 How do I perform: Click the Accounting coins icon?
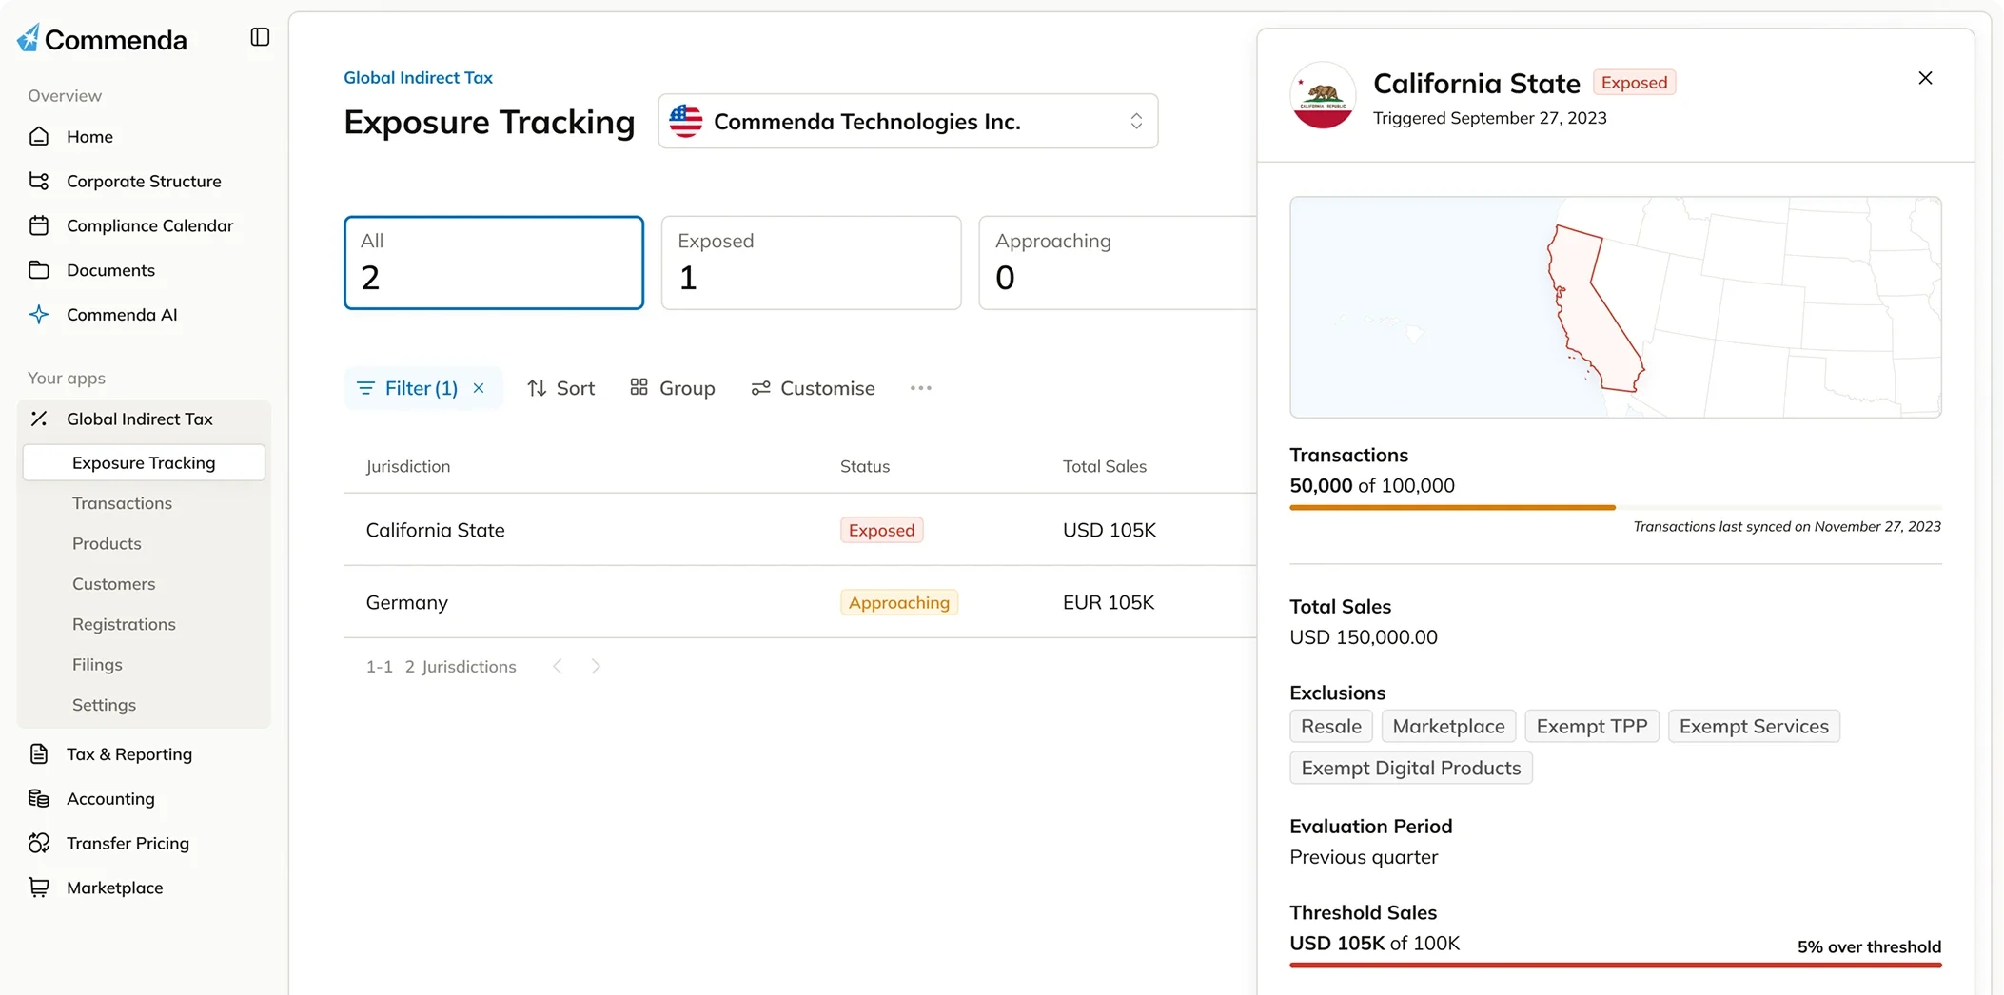(39, 799)
